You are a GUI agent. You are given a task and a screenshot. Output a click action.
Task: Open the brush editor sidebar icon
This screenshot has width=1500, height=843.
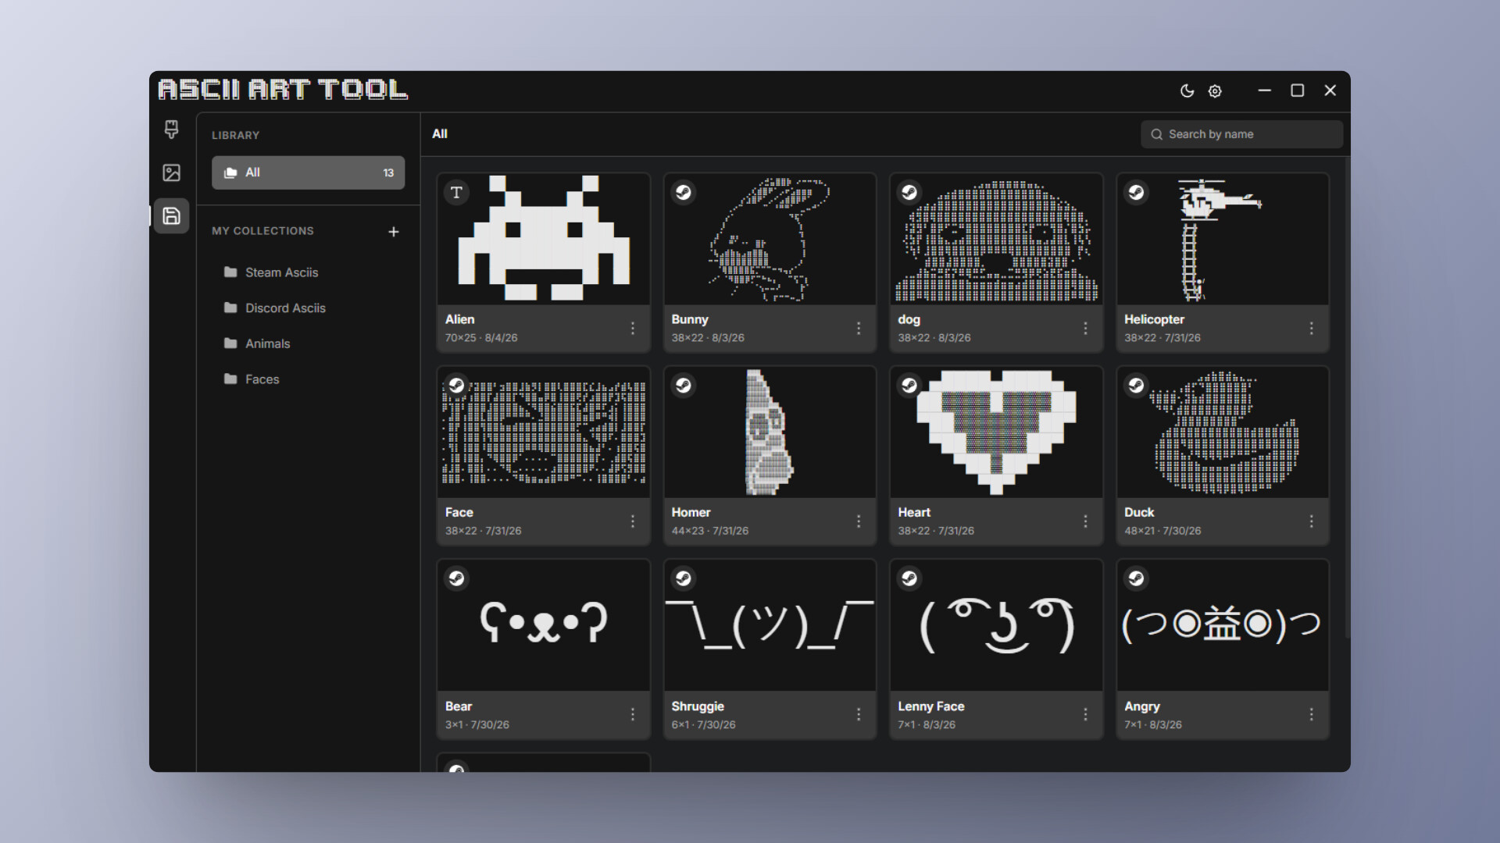click(x=171, y=130)
